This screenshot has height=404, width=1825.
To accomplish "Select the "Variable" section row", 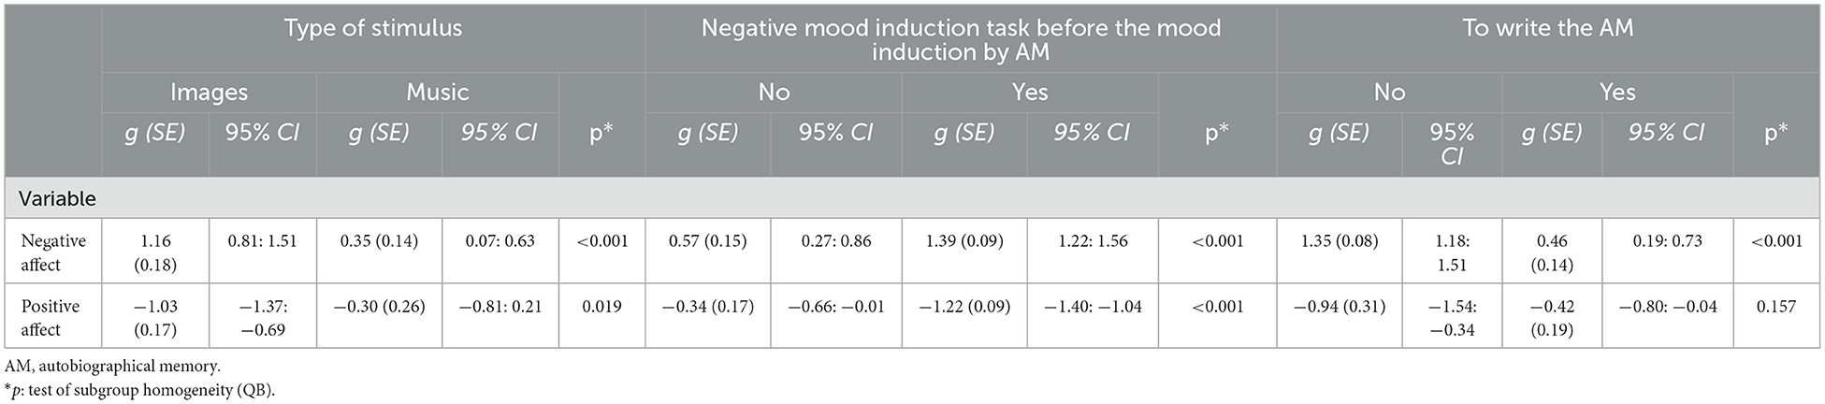I will [59, 199].
